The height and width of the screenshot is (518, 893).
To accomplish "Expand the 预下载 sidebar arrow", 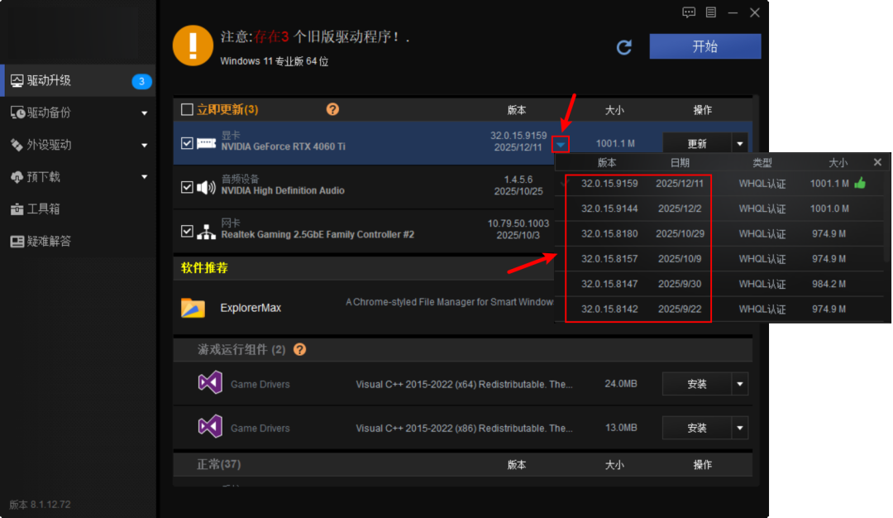I will tap(144, 177).
